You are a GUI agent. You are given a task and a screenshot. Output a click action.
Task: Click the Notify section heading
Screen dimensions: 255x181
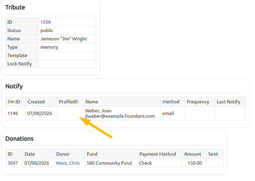pyautogui.click(x=14, y=86)
